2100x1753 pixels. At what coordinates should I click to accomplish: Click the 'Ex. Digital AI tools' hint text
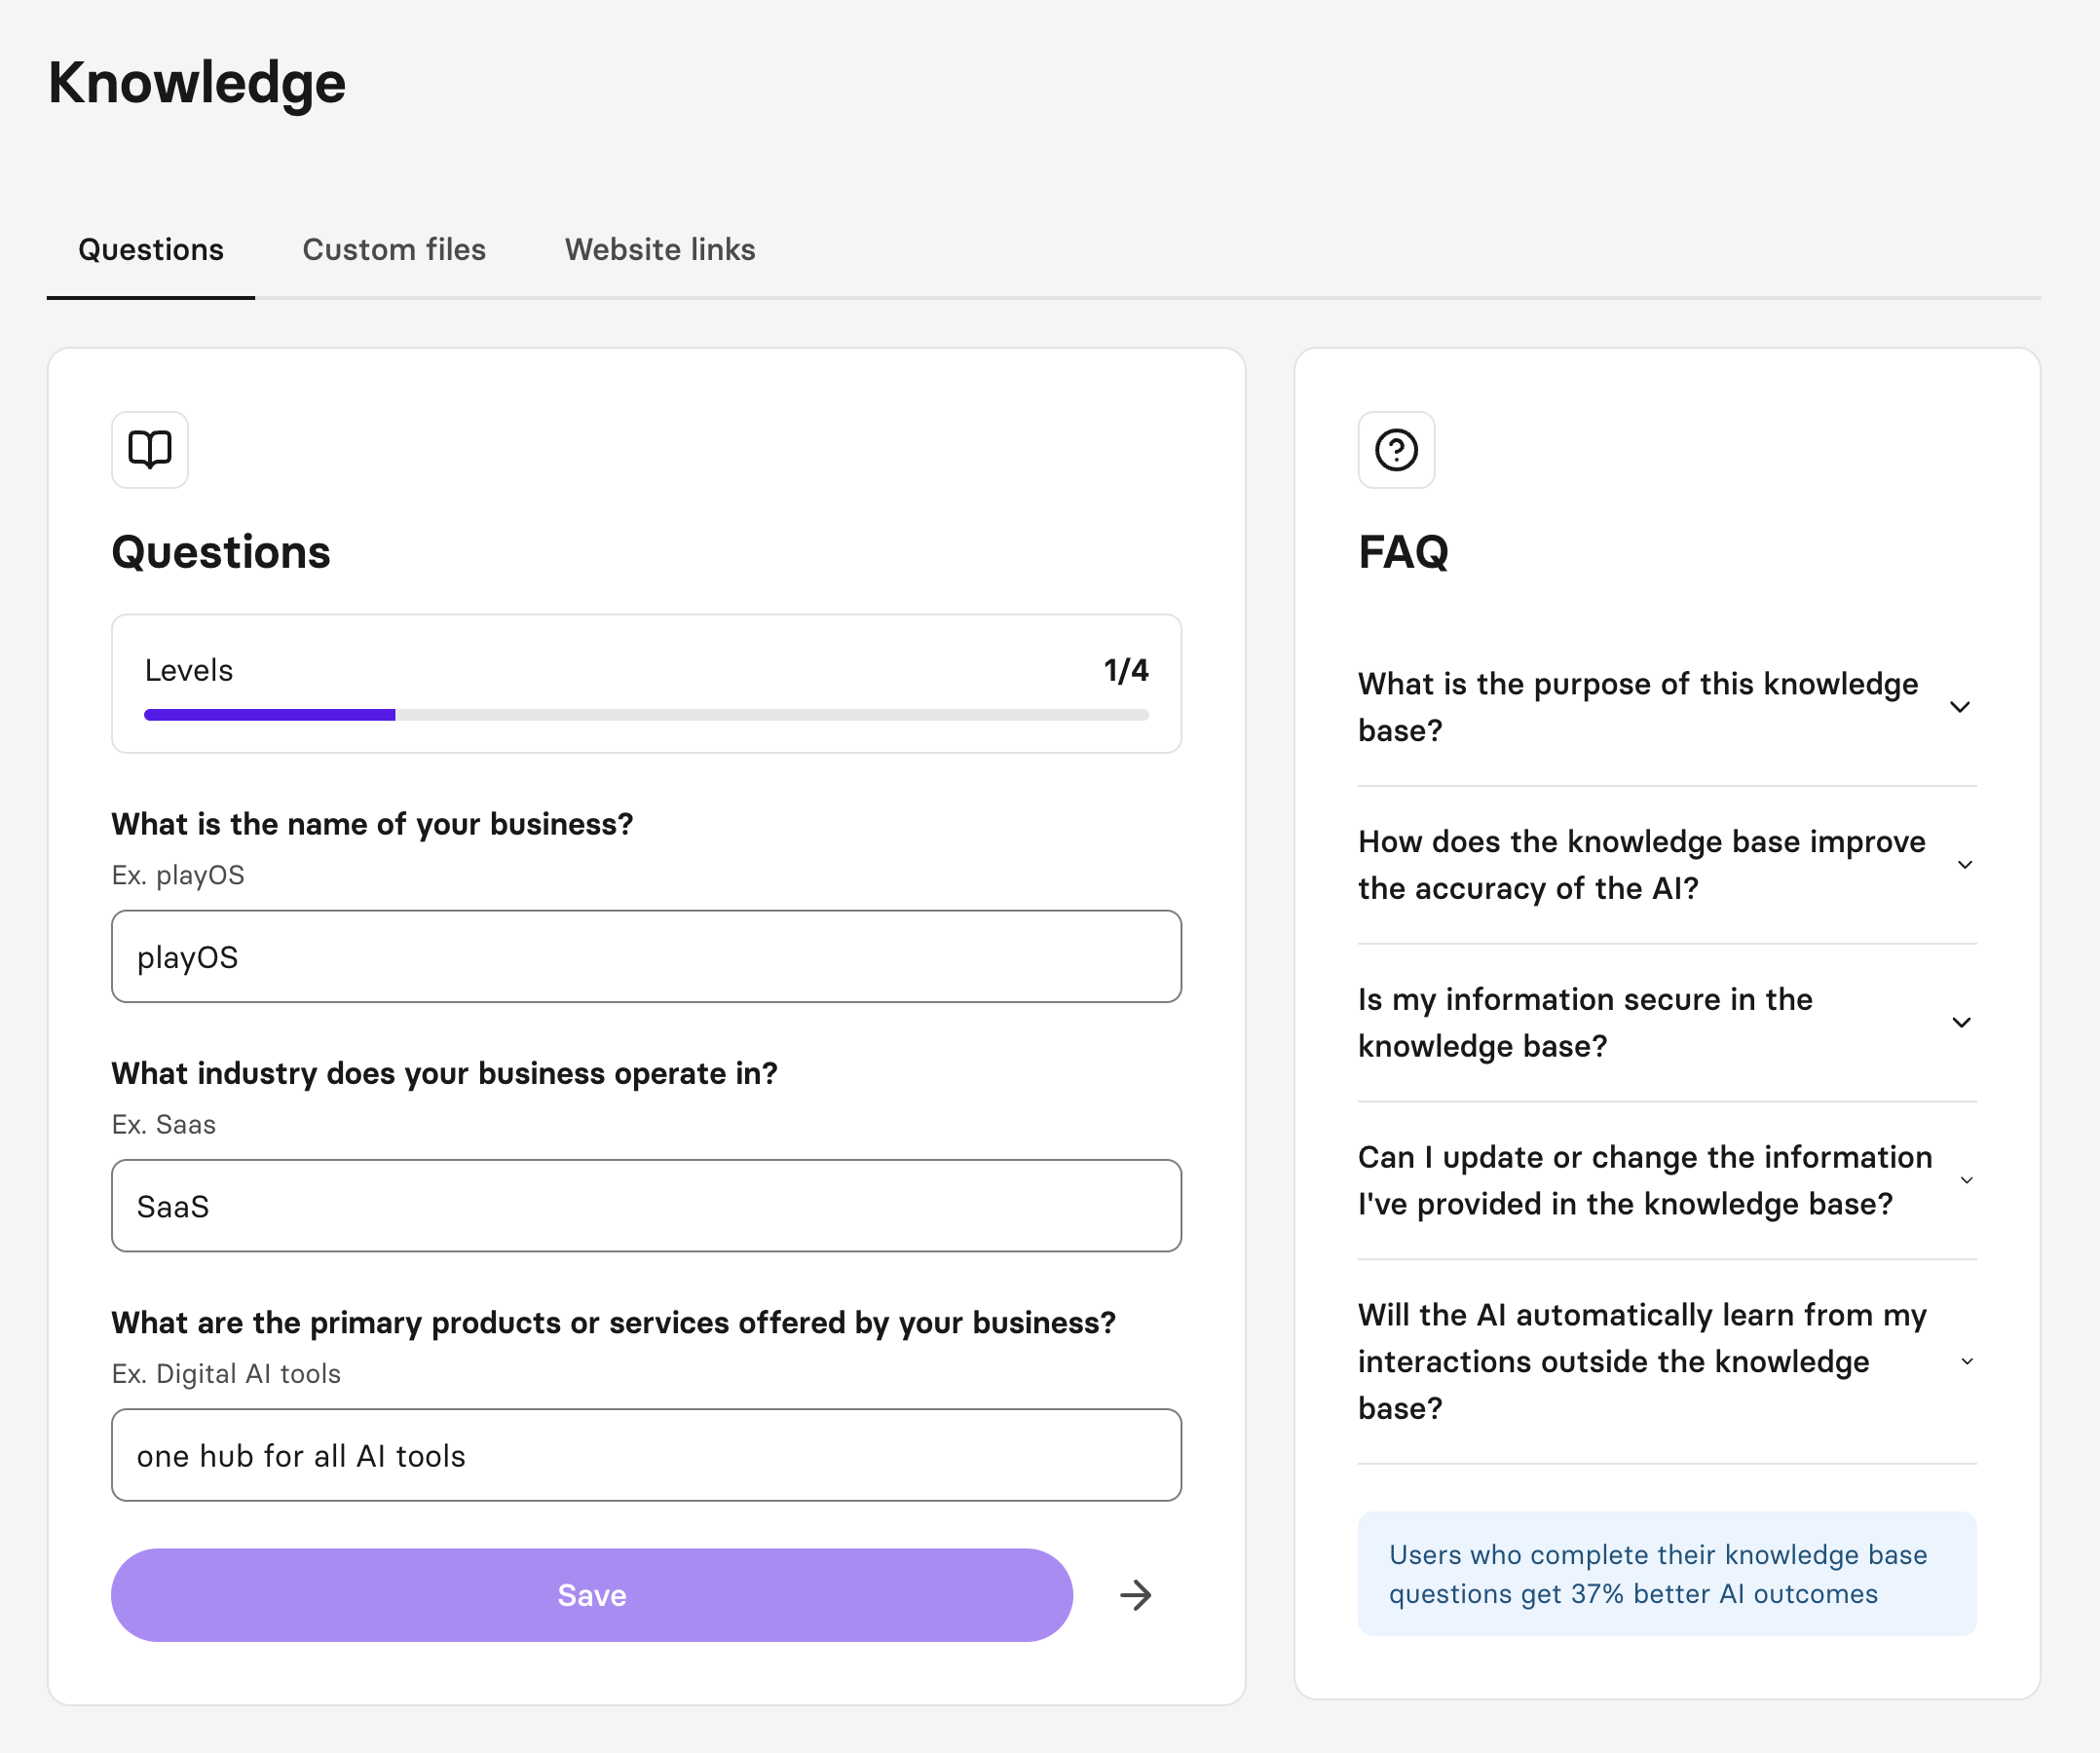pos(226,1374)
